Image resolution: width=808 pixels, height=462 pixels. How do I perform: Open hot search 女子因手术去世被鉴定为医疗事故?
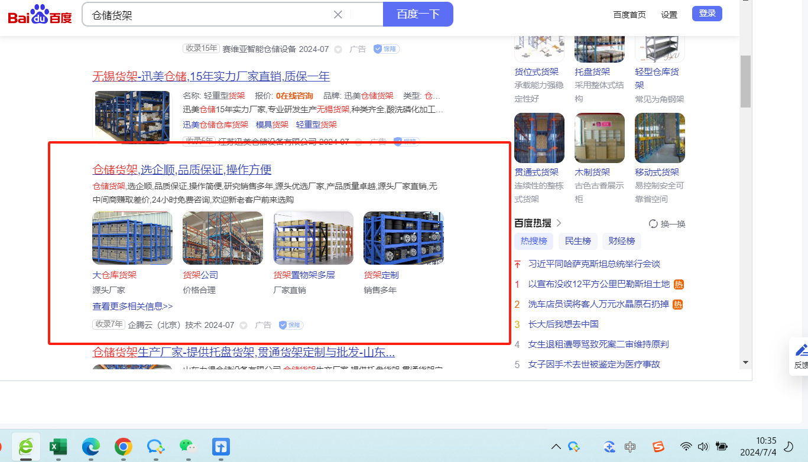tap(594, 365)
